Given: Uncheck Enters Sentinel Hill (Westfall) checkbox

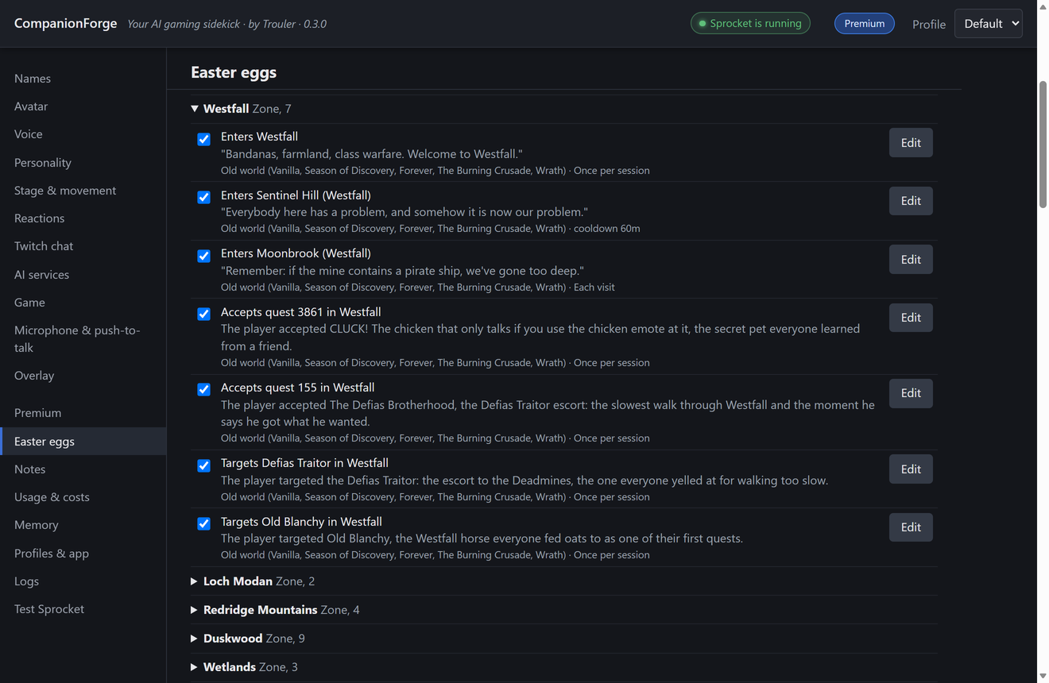Looking at the screenshot, I should pyautogui.click(x=204, y=197).
